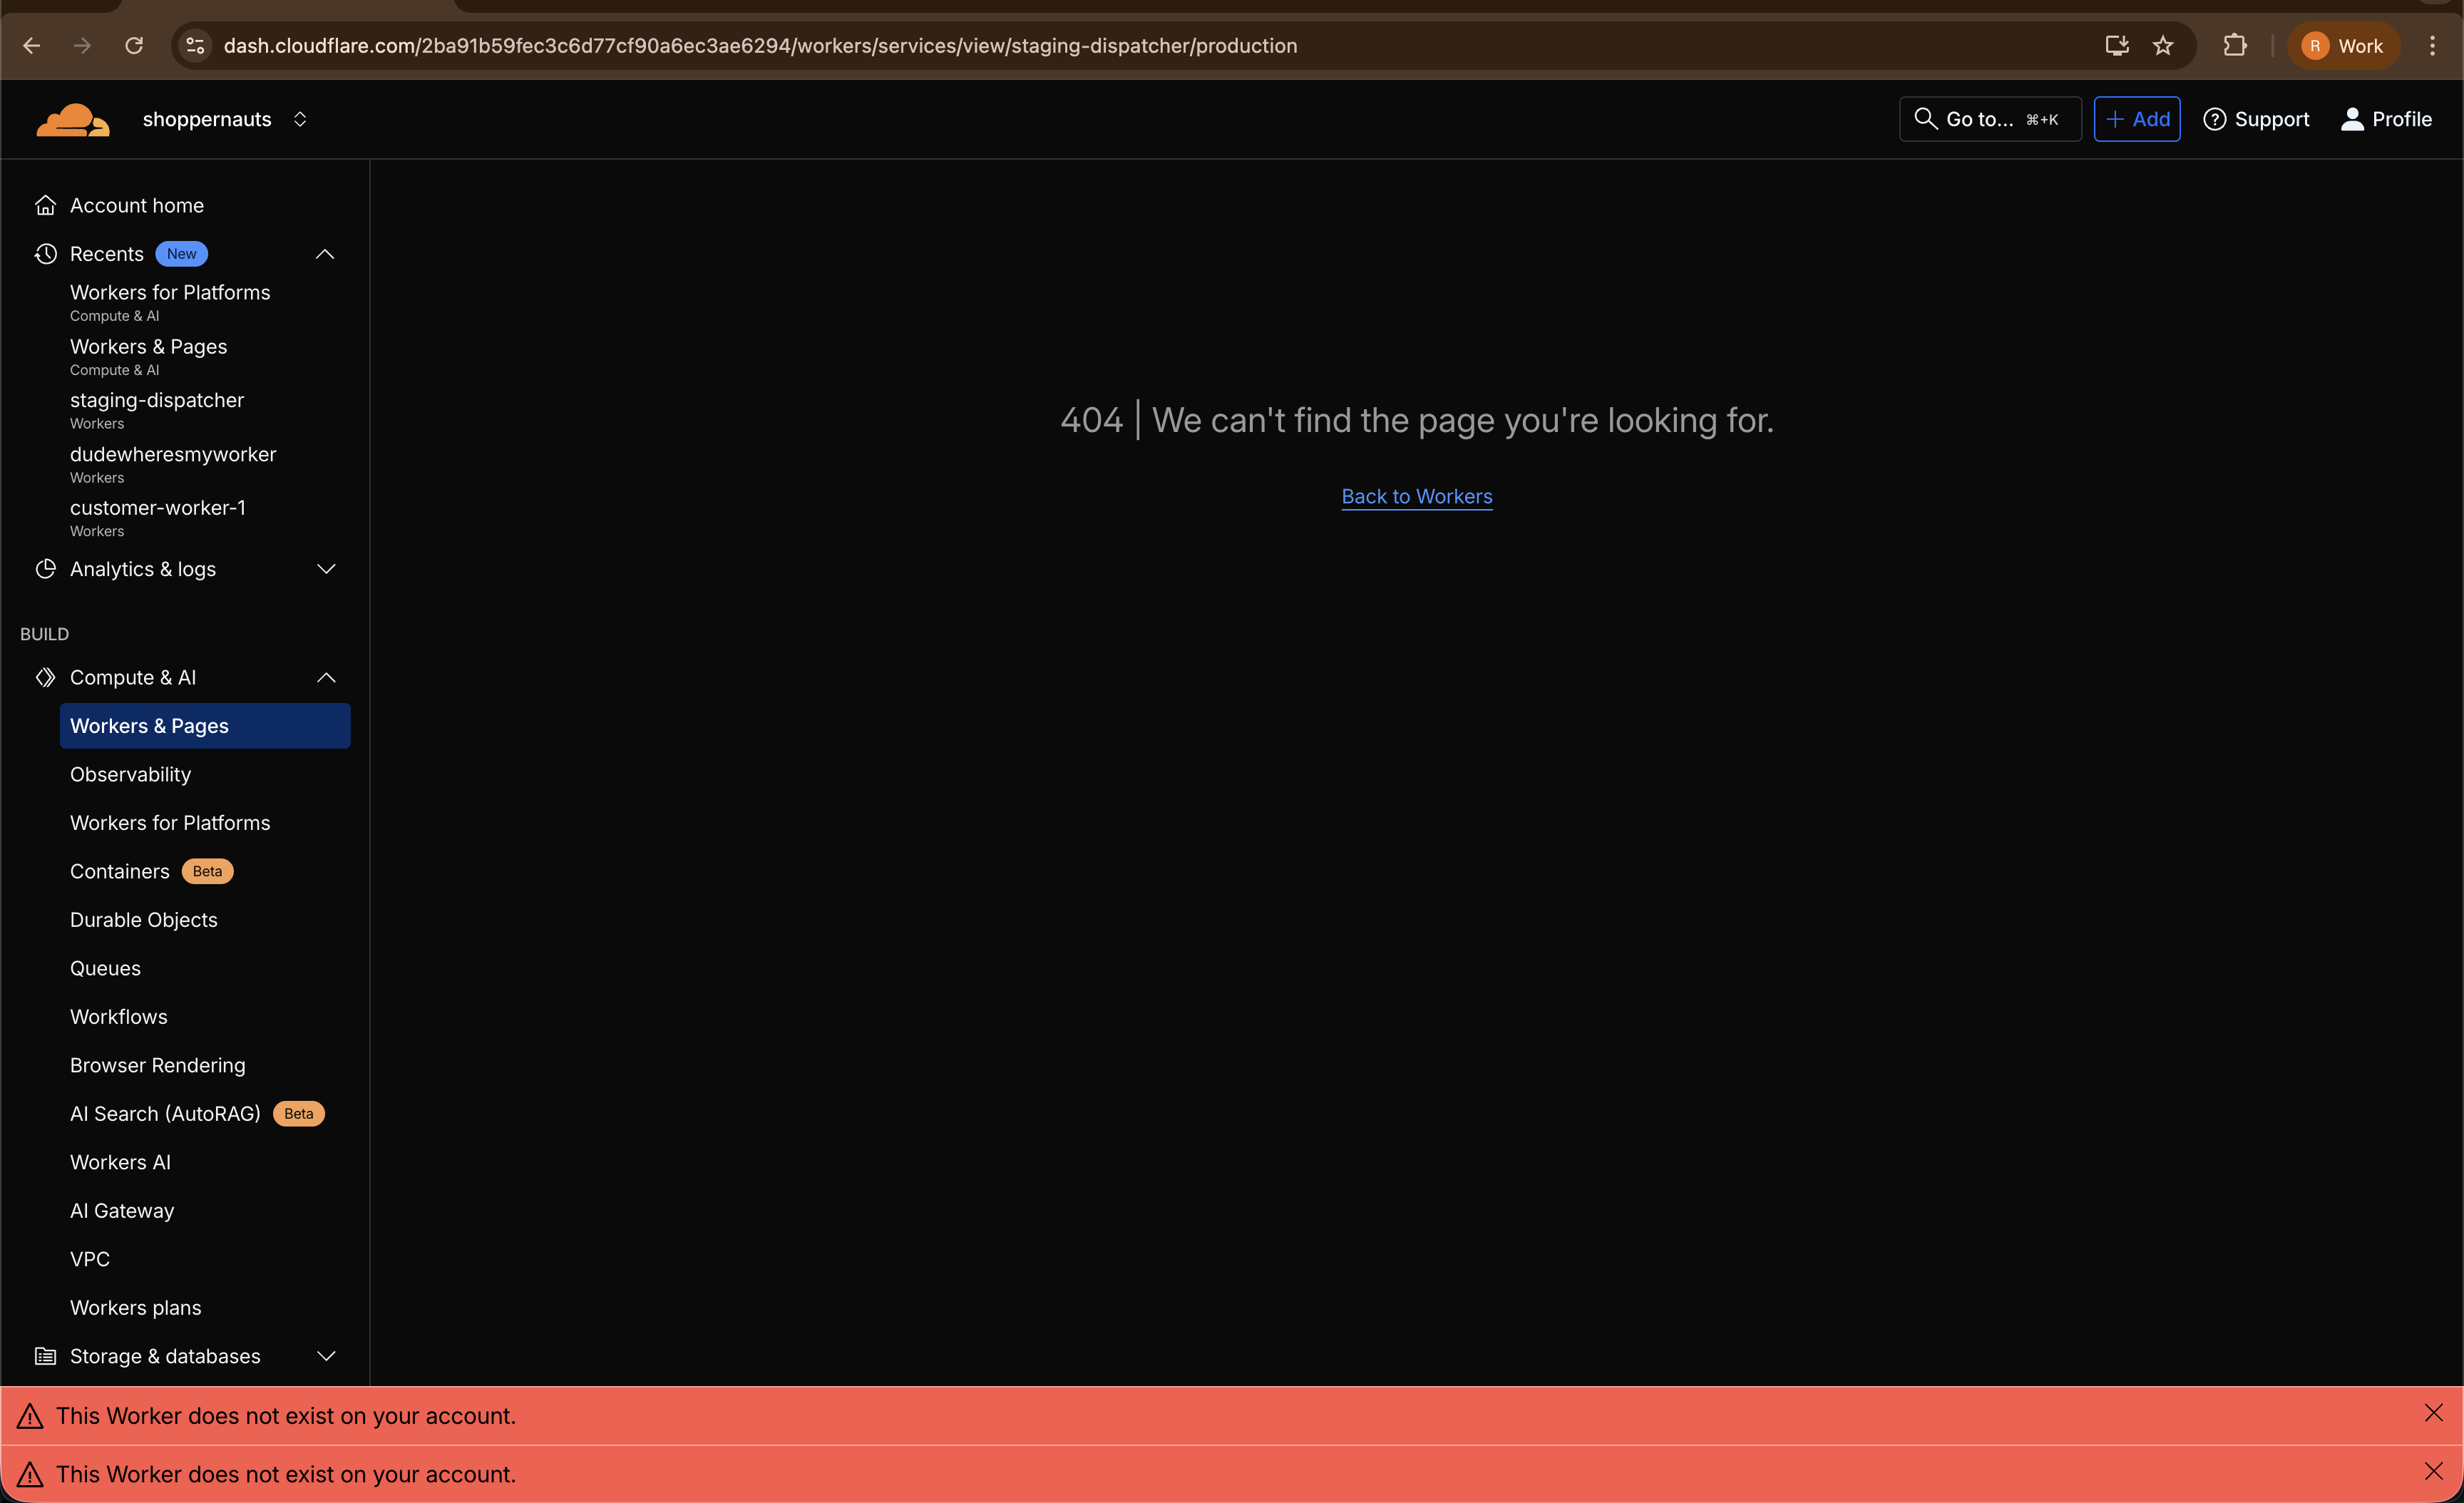Collapse the Recents section
This screenshot has height=1503, width=2464.
click(325, 254)
